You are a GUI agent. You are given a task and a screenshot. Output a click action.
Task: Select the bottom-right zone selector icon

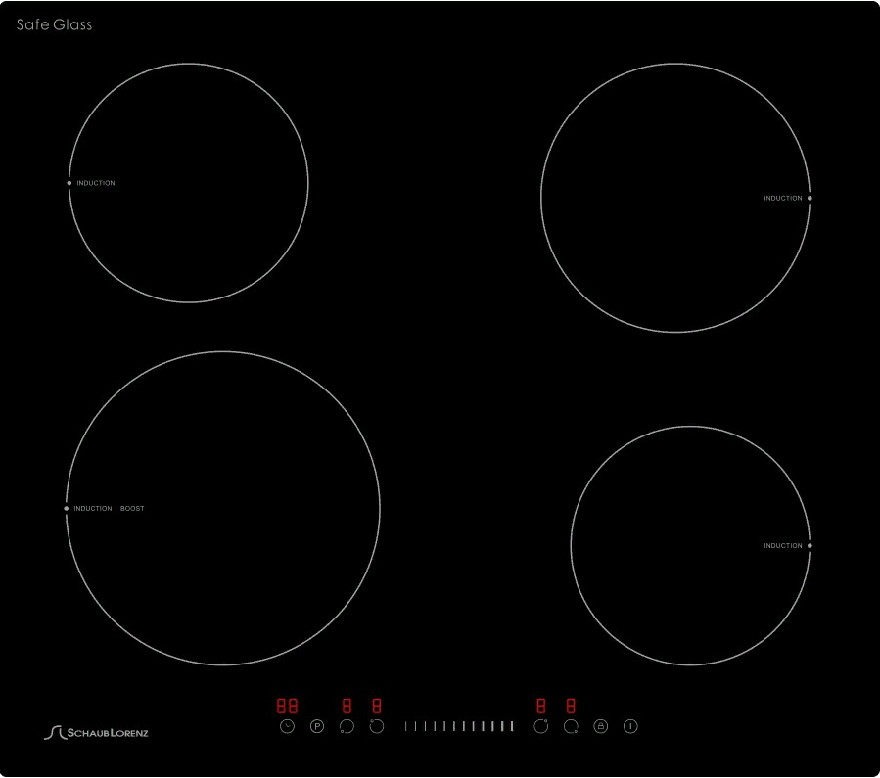tap(571, 726)
